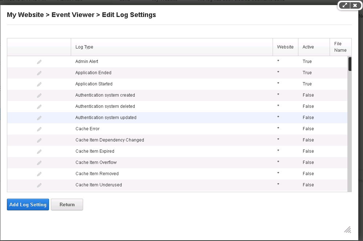Screen dimensions: 363x241
Task: Select the Admin Alert log type text
Action: coord(87,62)
